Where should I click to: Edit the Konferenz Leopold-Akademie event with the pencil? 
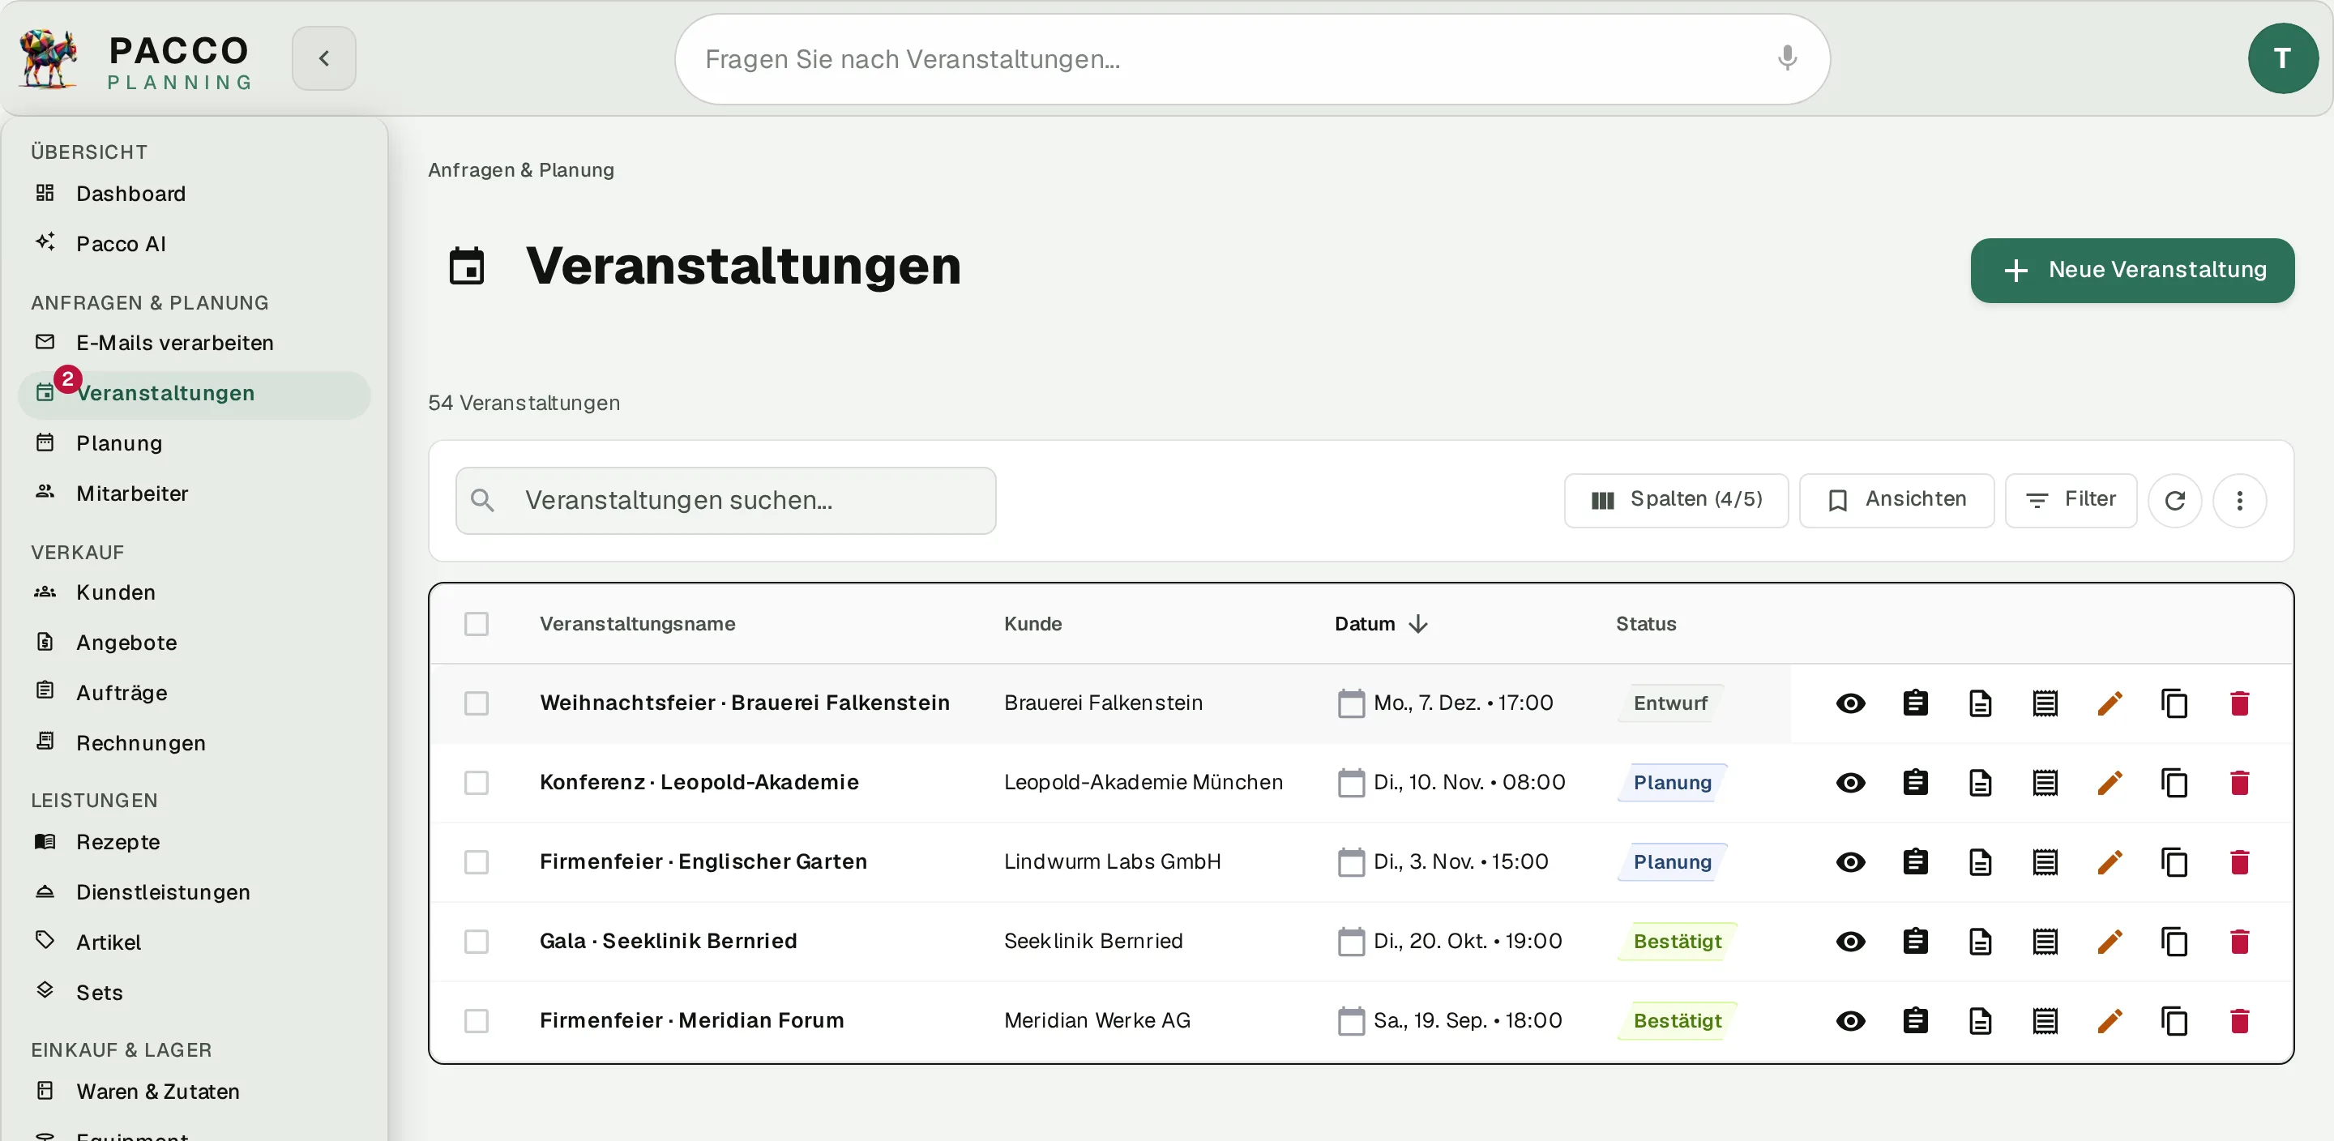coord(2110,783)
